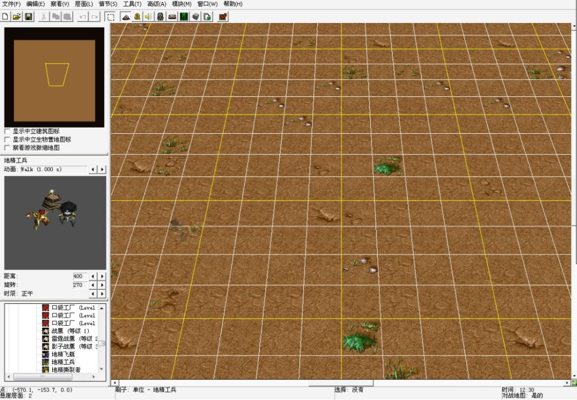Click map viewport horizontal scroll right arrow

(567, 383)
